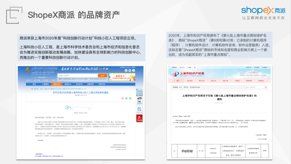The height and width of the screenshot is (164, 291).
Task: Open the top floating sidebar banner thumbnail
Action: [139, 92]
